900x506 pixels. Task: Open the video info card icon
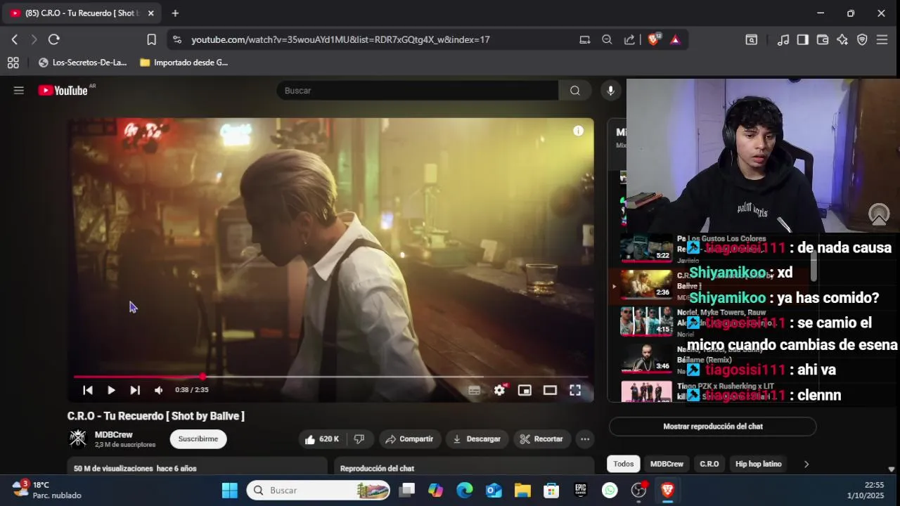pyautogui.click(x=578, y=131)
